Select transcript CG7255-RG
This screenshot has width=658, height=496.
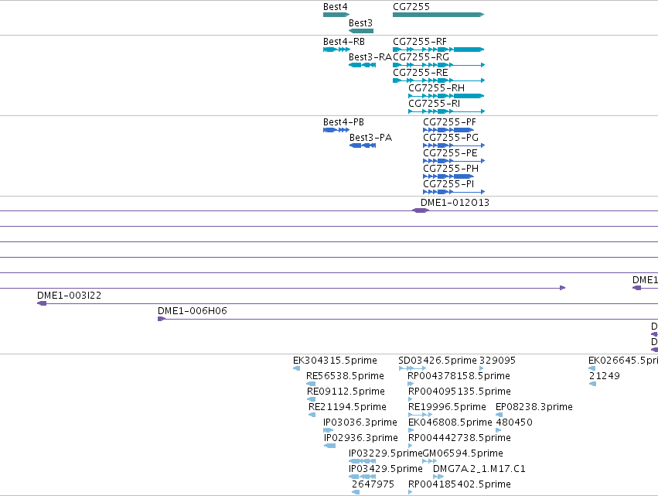[x=439, y=65]
